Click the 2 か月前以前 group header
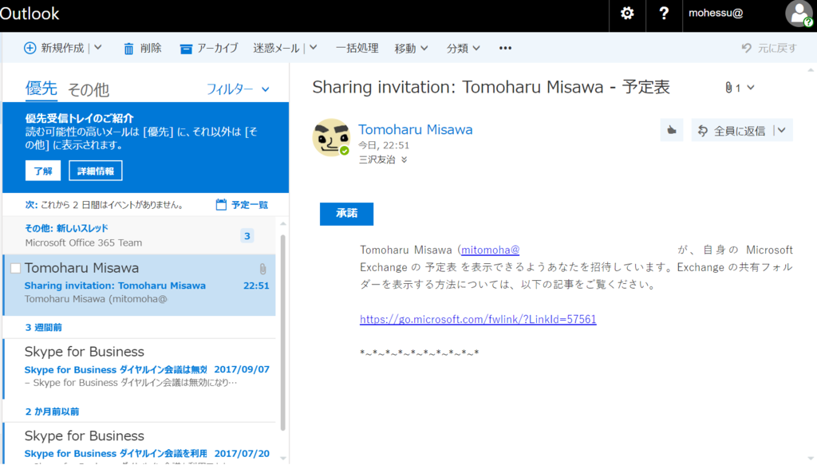The width and height of the screenshot is (817, 465). tap(52, 412)
